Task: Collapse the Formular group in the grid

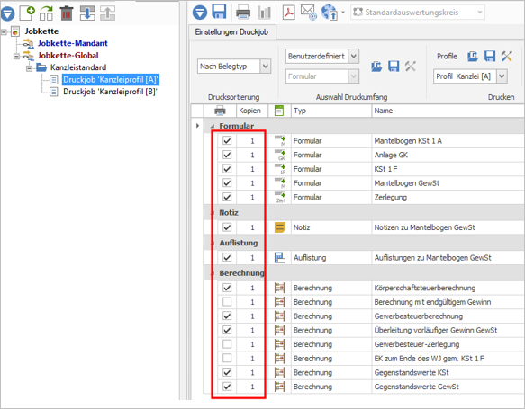Action: click(213, 126)
